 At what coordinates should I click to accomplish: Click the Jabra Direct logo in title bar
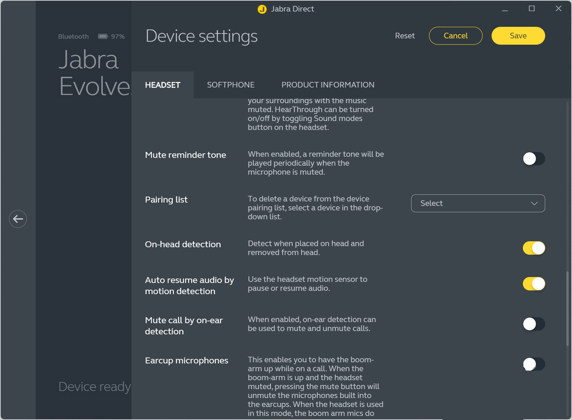click(262, 9)
